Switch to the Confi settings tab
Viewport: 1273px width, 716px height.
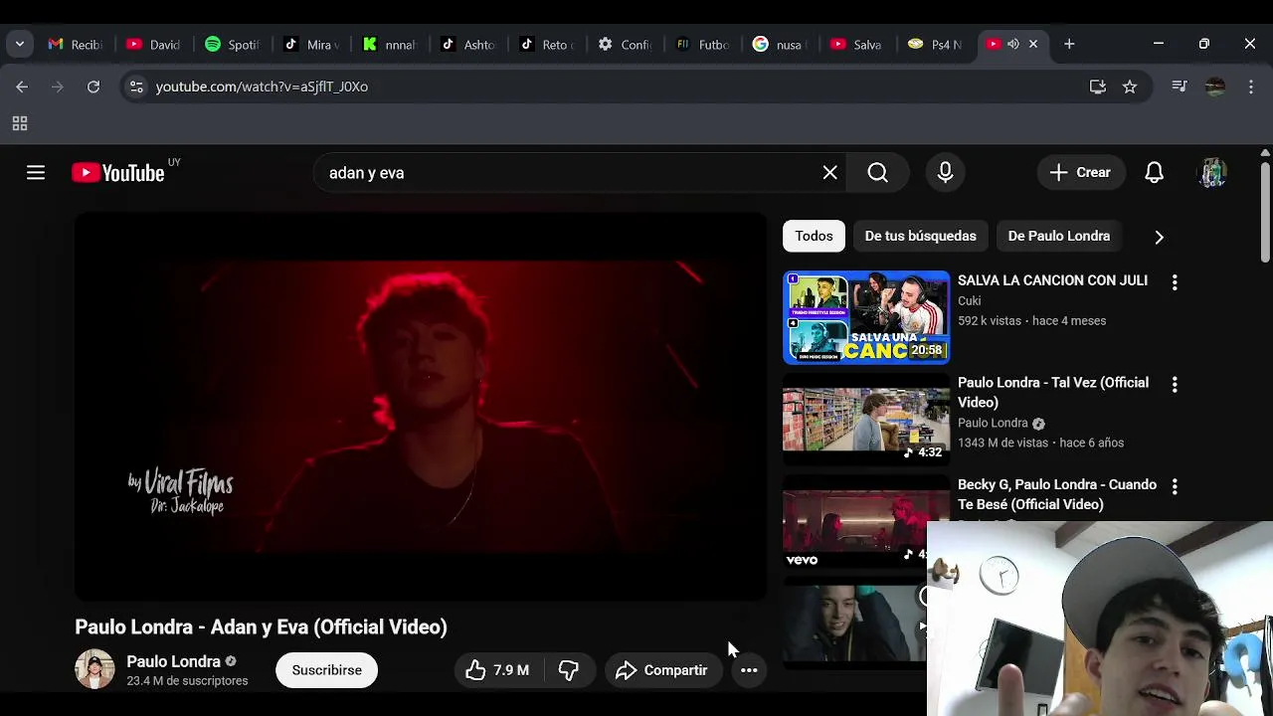[x=626, y=44]
